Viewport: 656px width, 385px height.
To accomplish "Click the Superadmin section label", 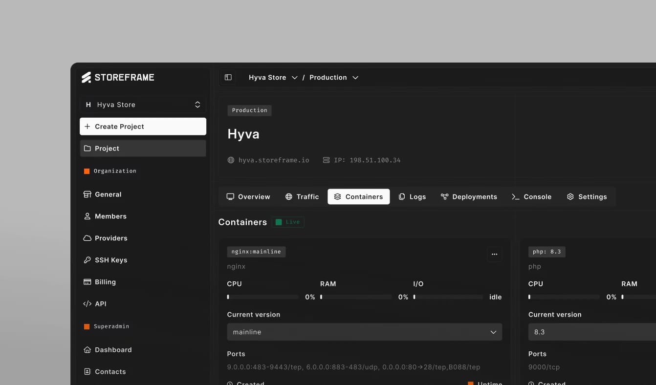I will point(111,326).
